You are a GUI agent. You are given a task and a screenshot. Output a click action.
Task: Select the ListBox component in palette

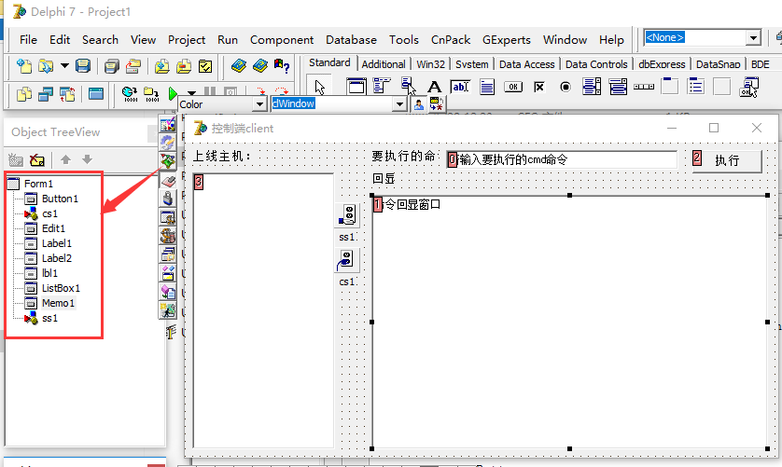click(592, 87)
